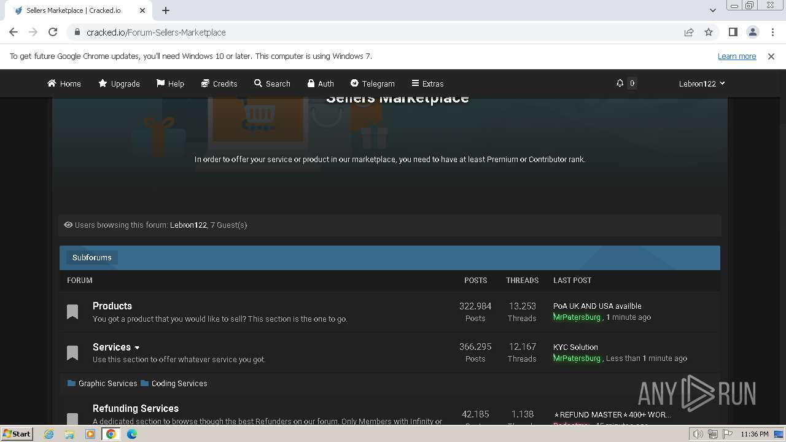Expand the tab search chevron
This screenshot has height=442, width=786.
click(712, 10)
